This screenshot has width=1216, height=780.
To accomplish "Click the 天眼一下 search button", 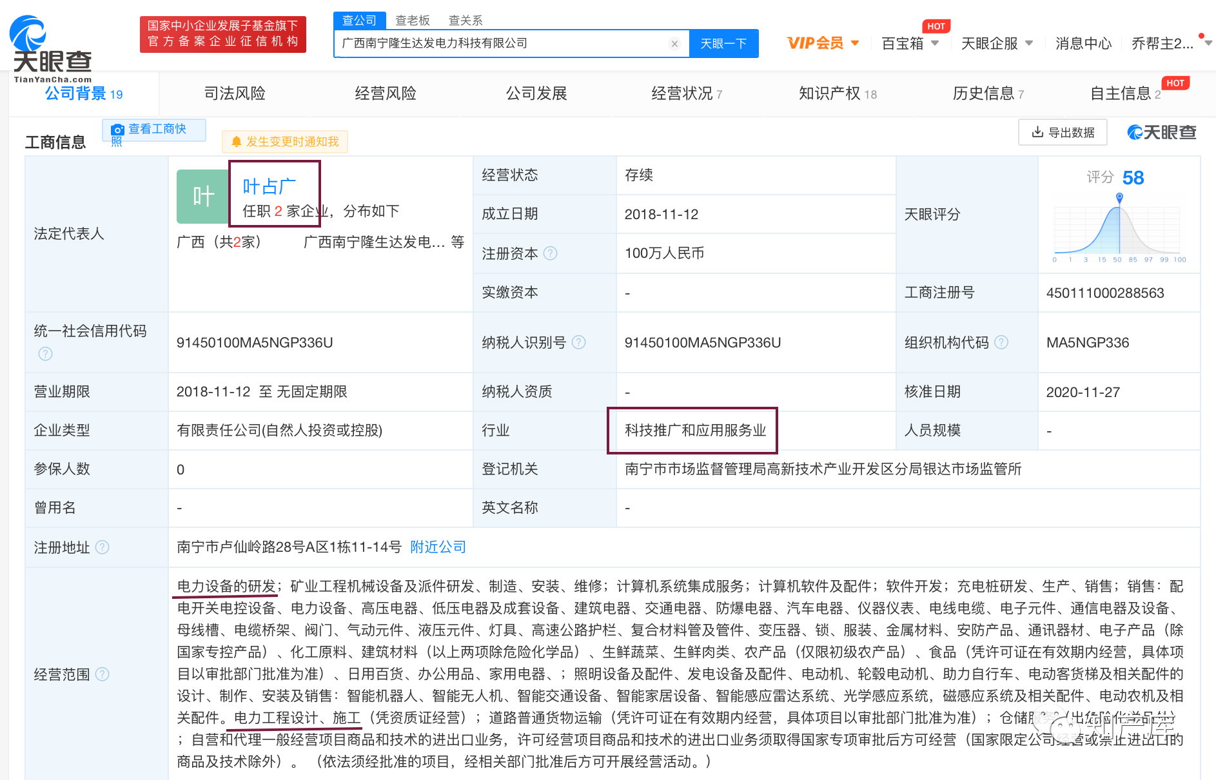I will point(723,44).
